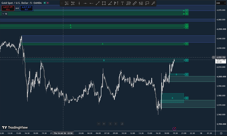Viewport: 227px width, 136px height.
Task: Click the pink lightning event marker on timeline
Action: [x=174, y=129]
